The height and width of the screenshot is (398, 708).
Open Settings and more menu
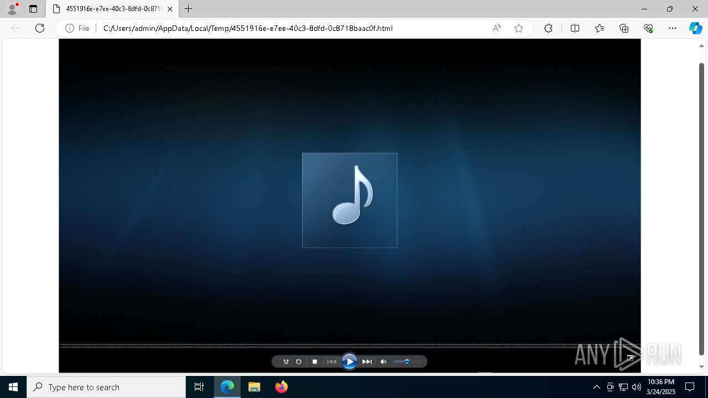pos(673,28)
